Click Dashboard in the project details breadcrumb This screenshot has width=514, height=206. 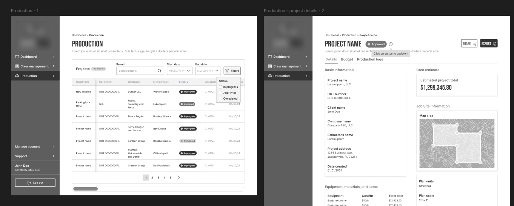tap(332, 35)
